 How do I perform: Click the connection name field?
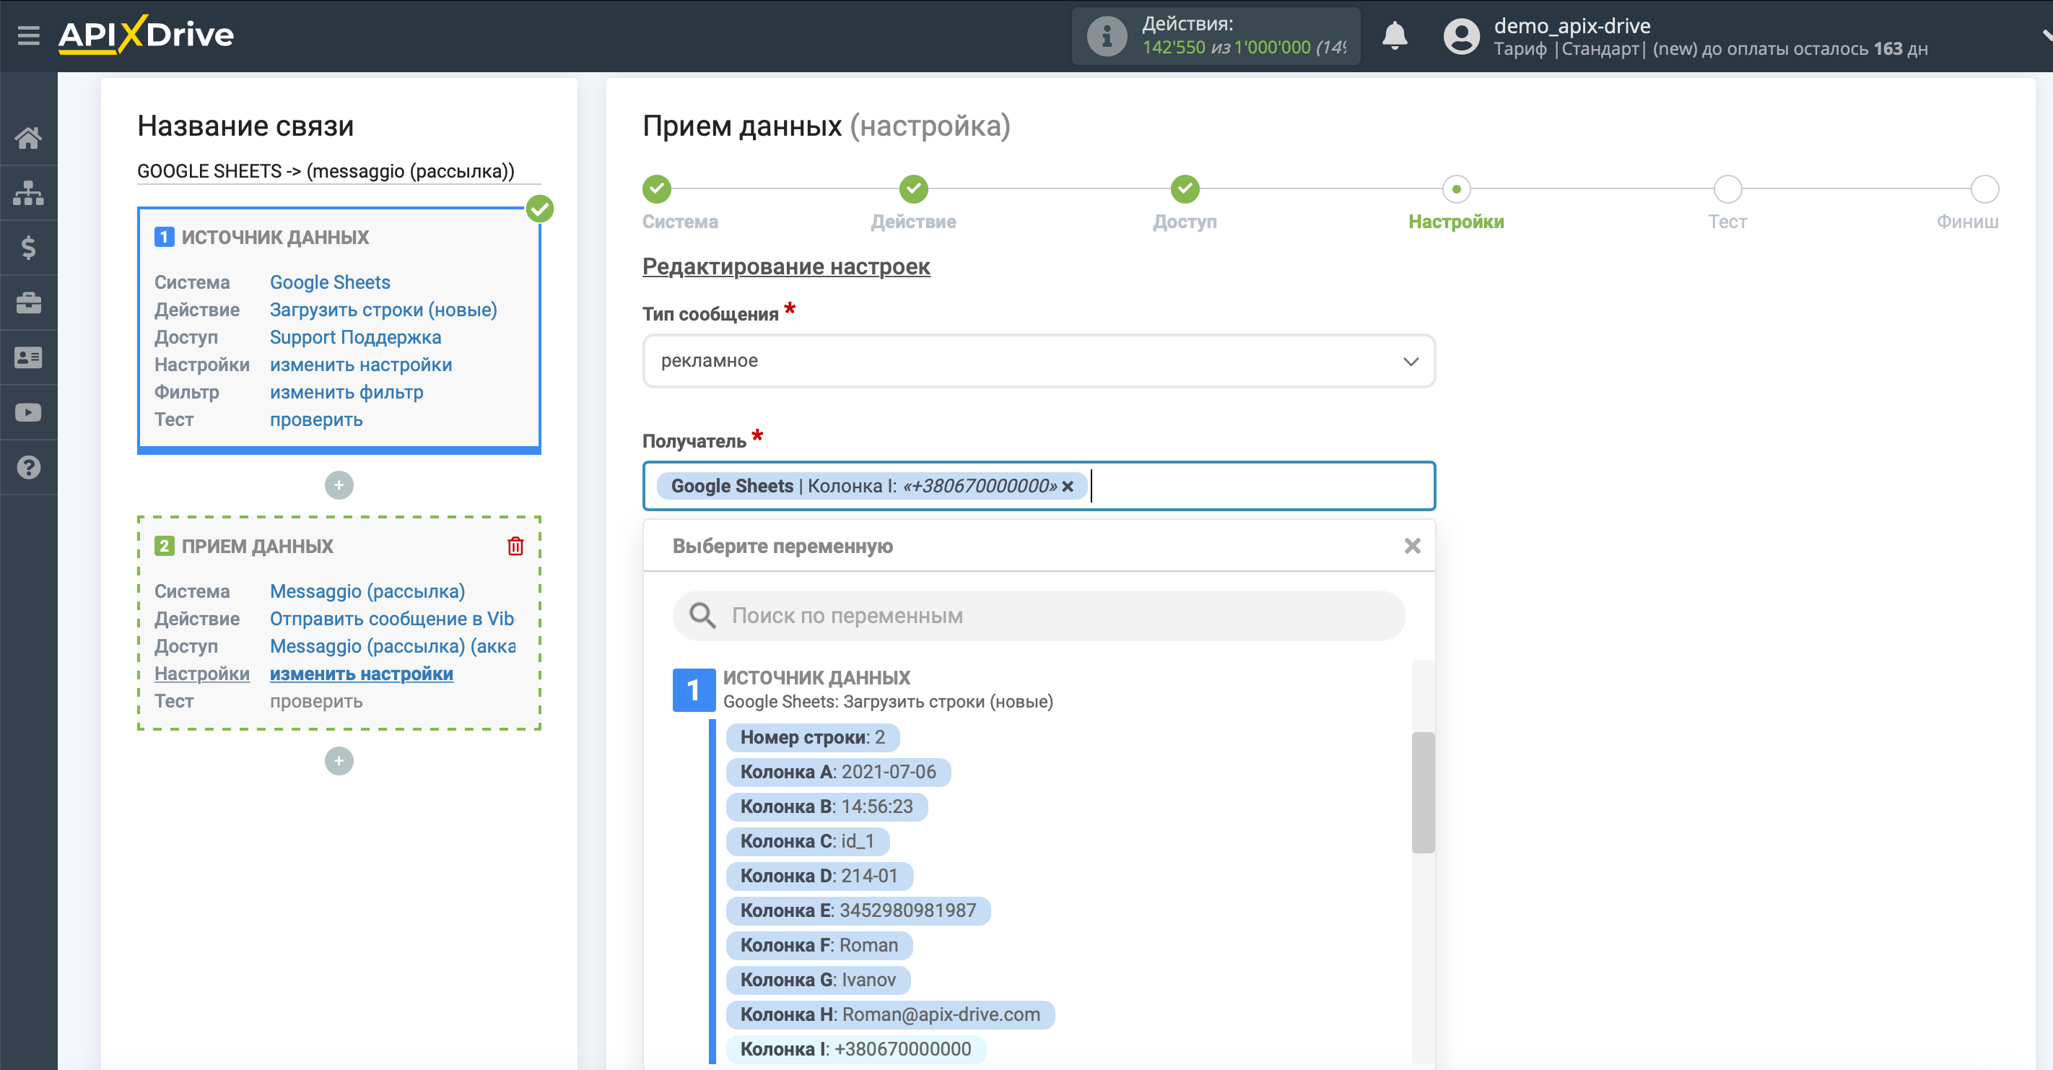click(x=339, y=171)
